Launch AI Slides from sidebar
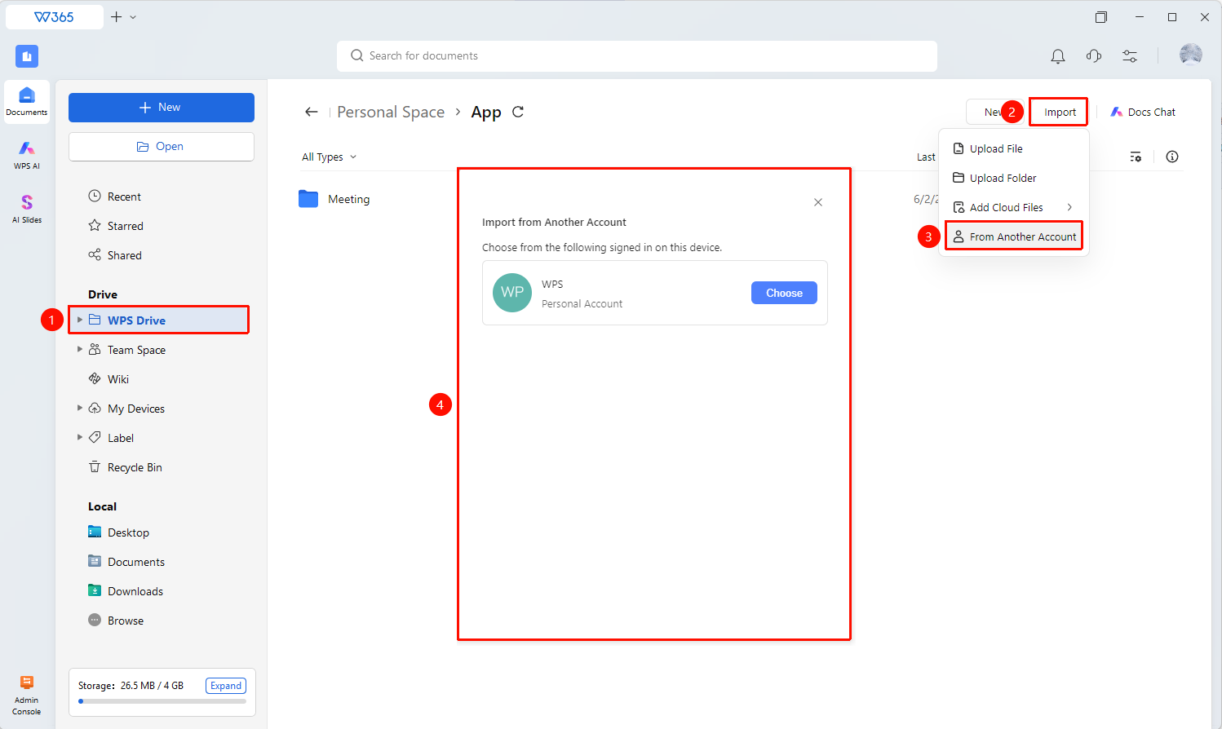The width and height of the screenshot is (1222, 729). point(27,209)
